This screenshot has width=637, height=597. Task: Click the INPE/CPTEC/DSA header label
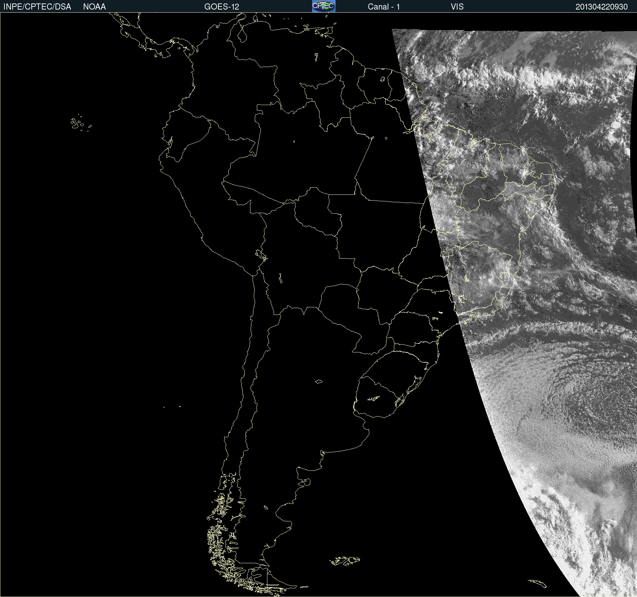pos(37,7)
